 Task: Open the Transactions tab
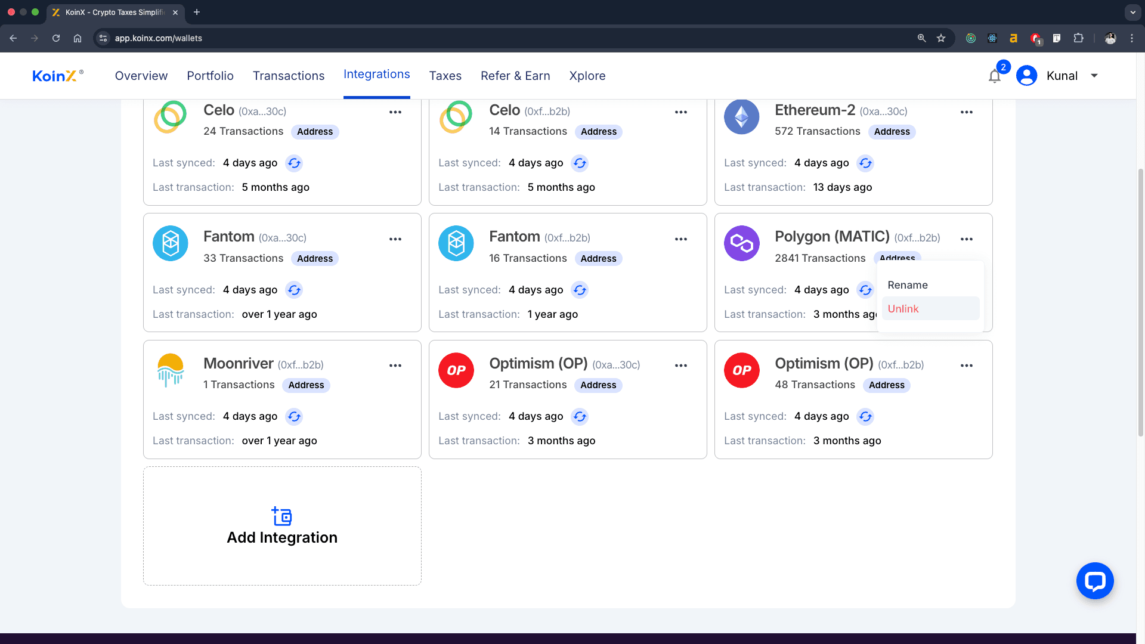coord(289,76)
